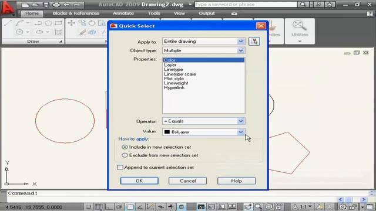Select the Move tool in Modify panel
The width and height of the screenshot is (376, 211).
pos(71,23)
